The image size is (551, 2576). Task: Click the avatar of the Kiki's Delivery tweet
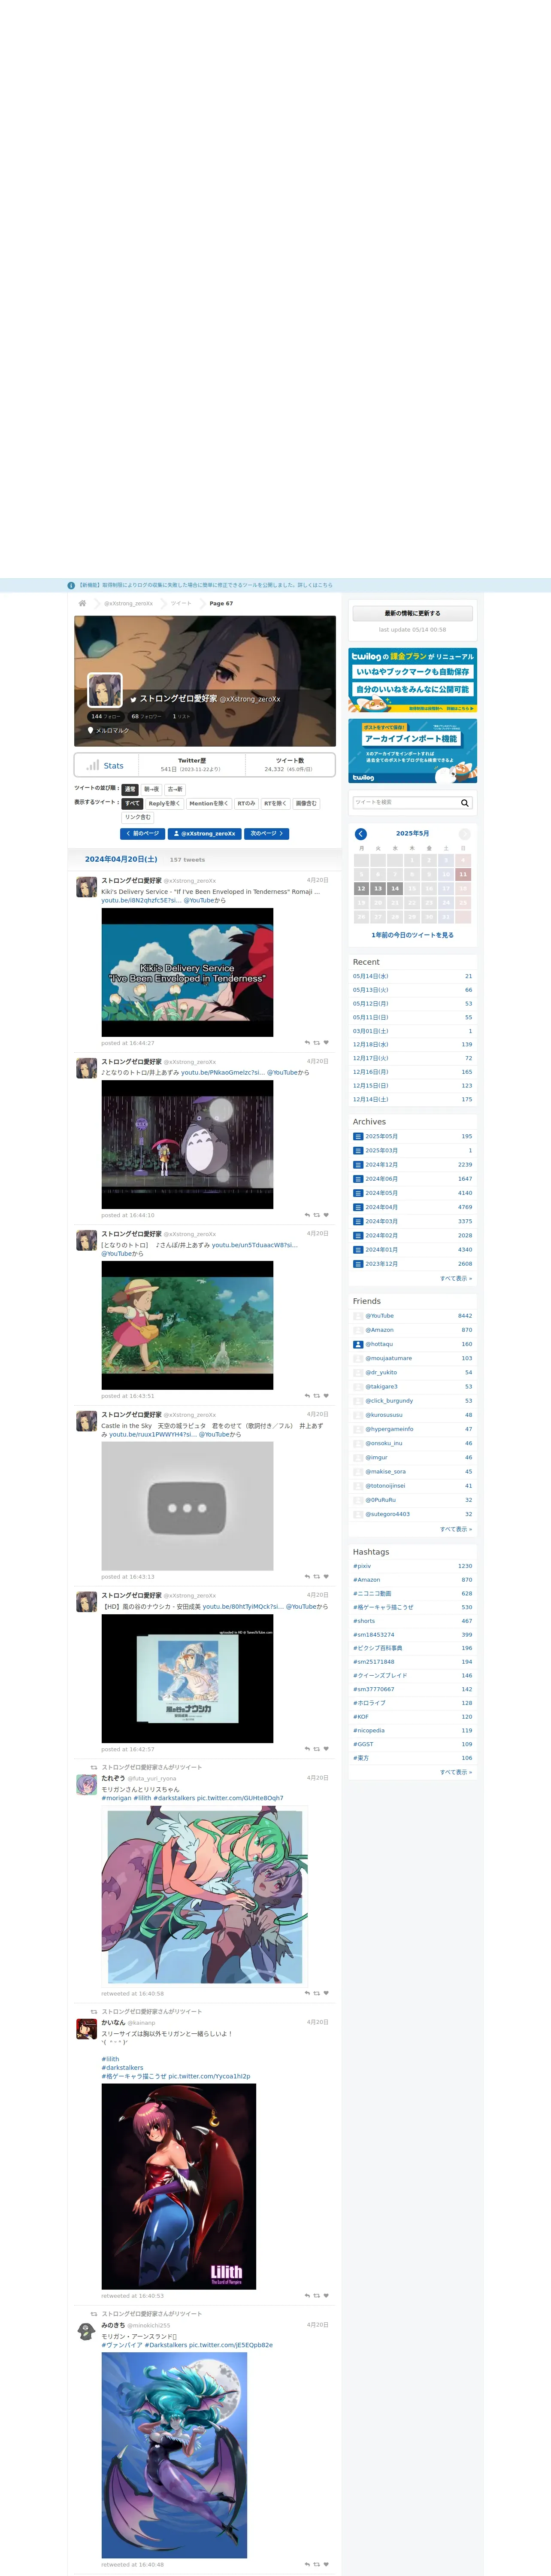pos(87,887)
